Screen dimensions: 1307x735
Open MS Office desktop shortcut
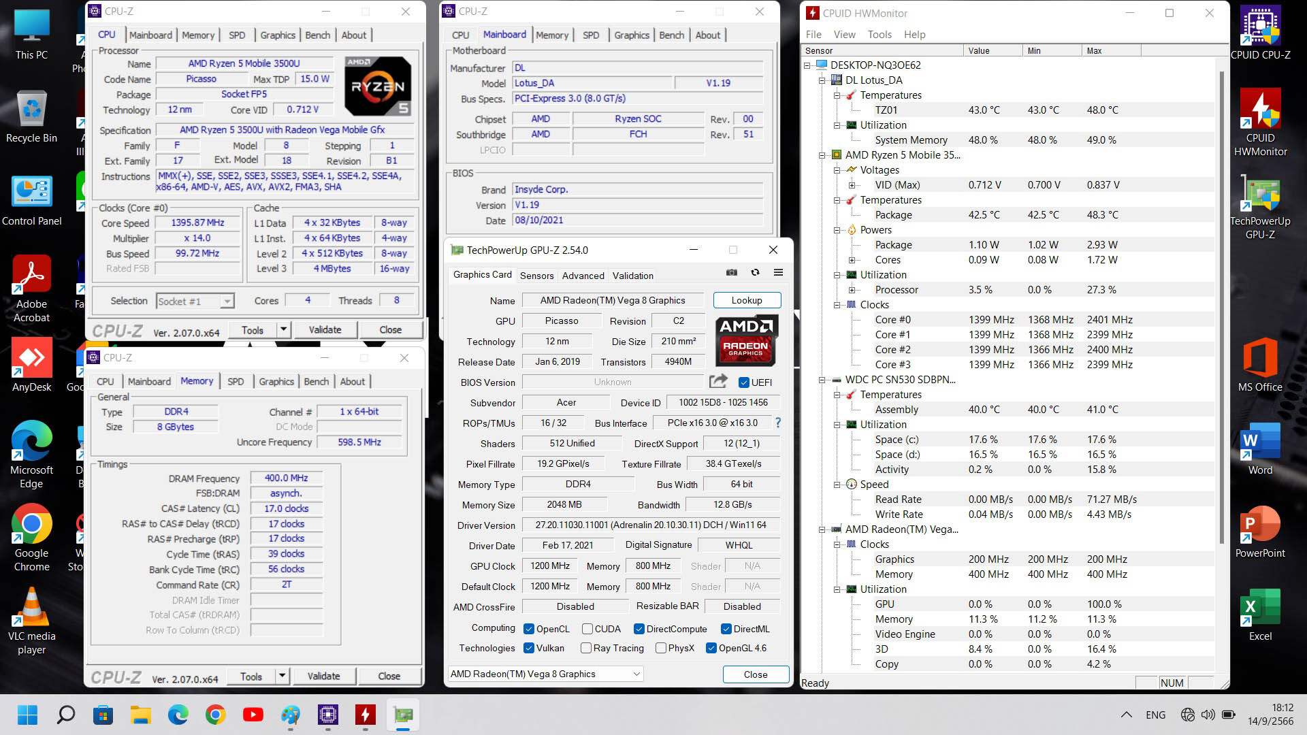(x=1260, y=365)
